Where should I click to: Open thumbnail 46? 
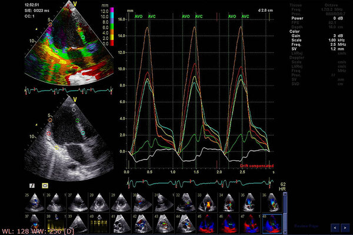[x=228, y=223]
